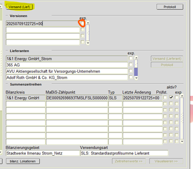193x169 pixels.
Task: Toggle the aktiv? checkbox for 1&1 Energy GmbH
Action: (x=171, y=97)
